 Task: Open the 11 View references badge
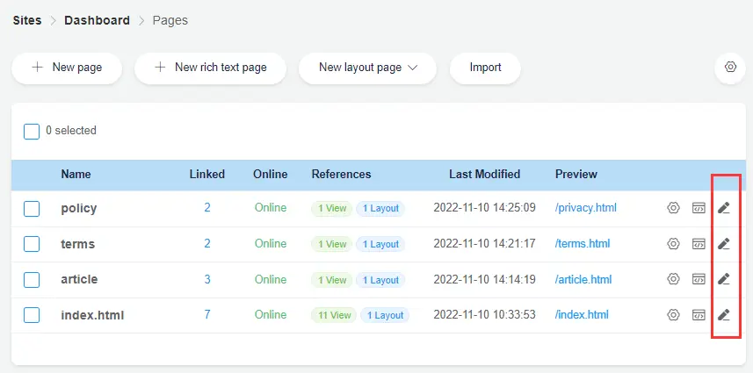coord(334,315)
